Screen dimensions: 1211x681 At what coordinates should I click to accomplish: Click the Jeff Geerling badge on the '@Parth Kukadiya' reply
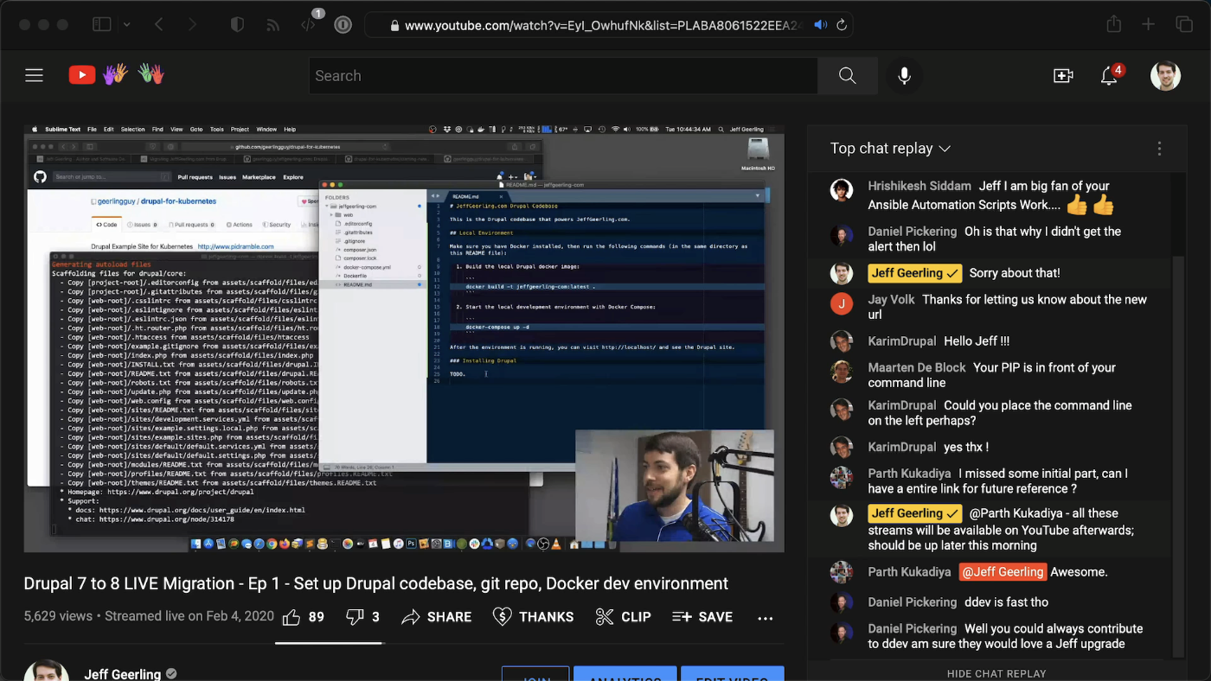(x=915, y=513)
